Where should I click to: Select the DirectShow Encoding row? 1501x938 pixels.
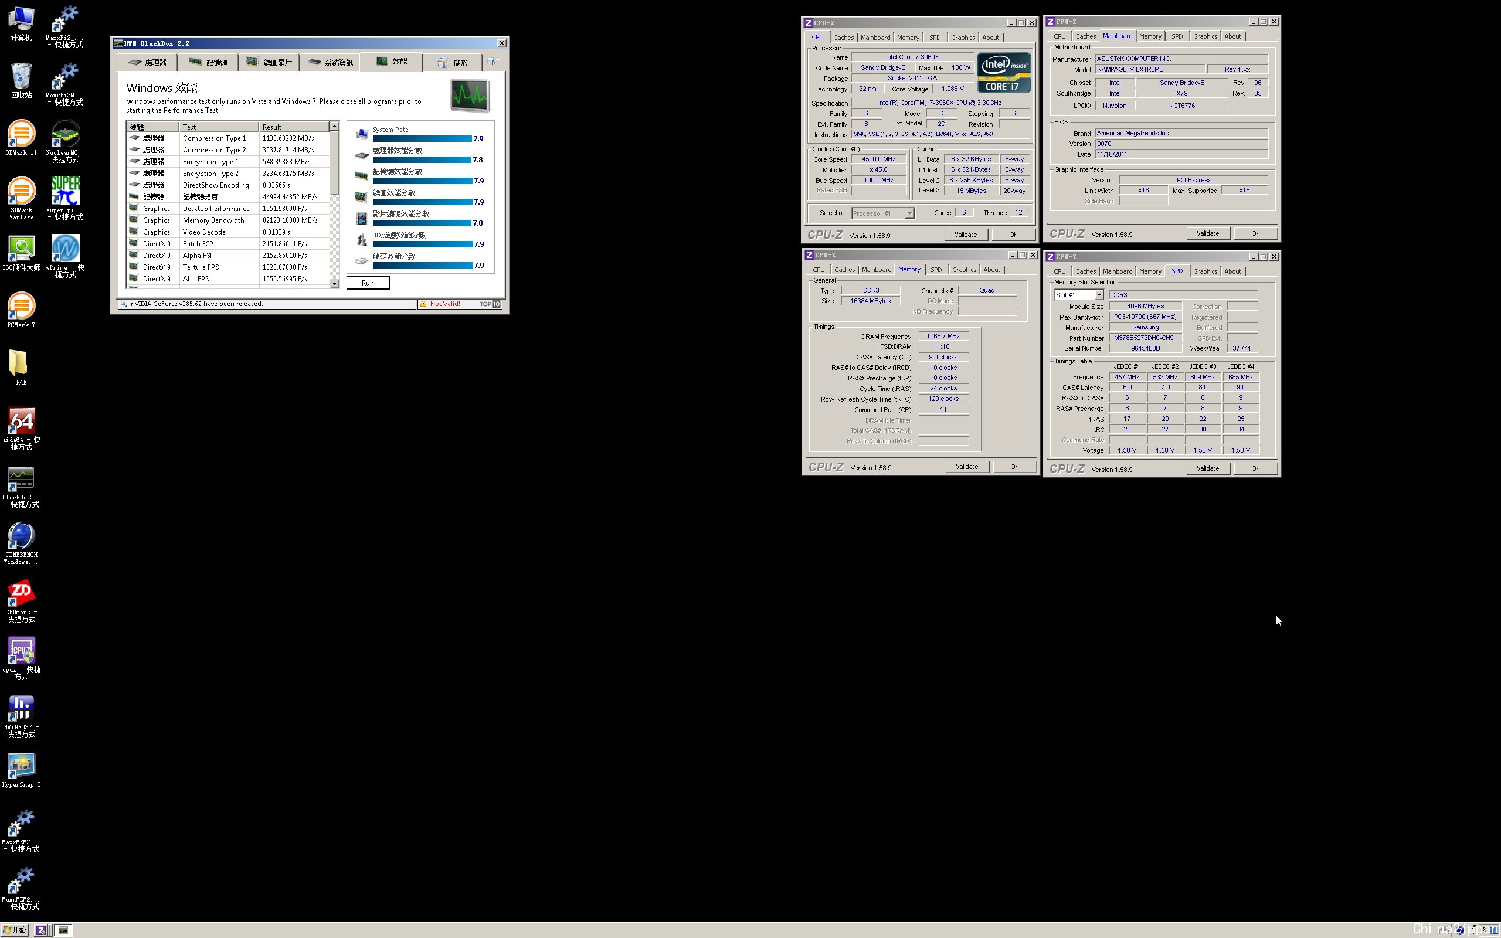point(227,185)
